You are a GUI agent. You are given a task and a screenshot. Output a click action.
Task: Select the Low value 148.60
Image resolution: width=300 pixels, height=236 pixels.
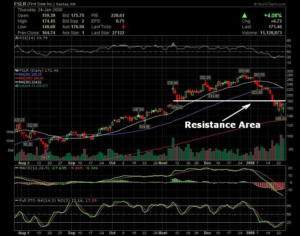tap(49, 27)
